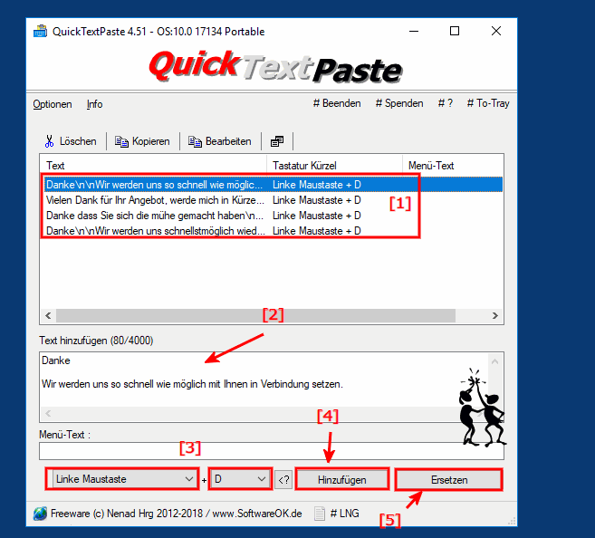
Task: Click the list's horizontal scrollbar thumb
Action: click(255, 316)
